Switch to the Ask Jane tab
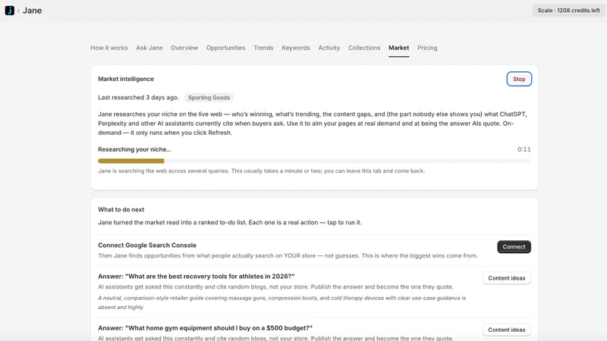Image resolution: width=607 pixels, height=341 pixels. 149,48
